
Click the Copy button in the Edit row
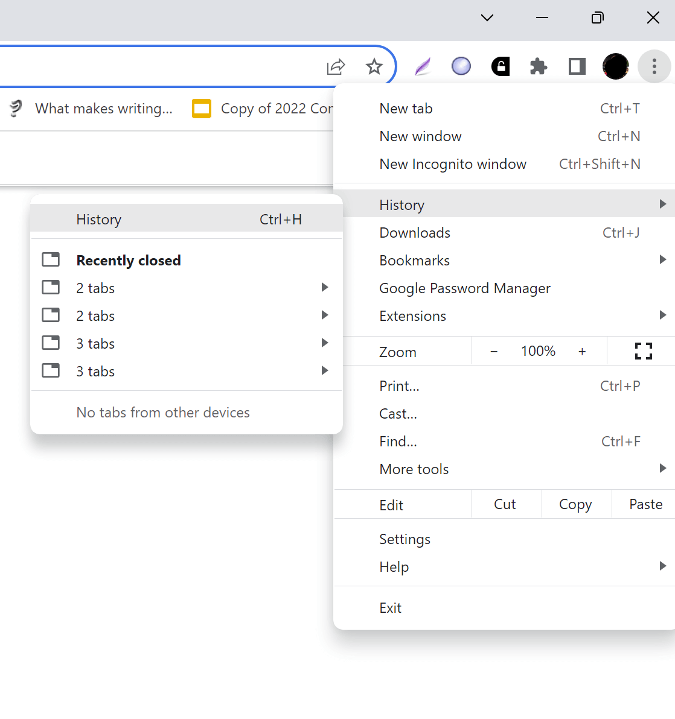[575, 504]
